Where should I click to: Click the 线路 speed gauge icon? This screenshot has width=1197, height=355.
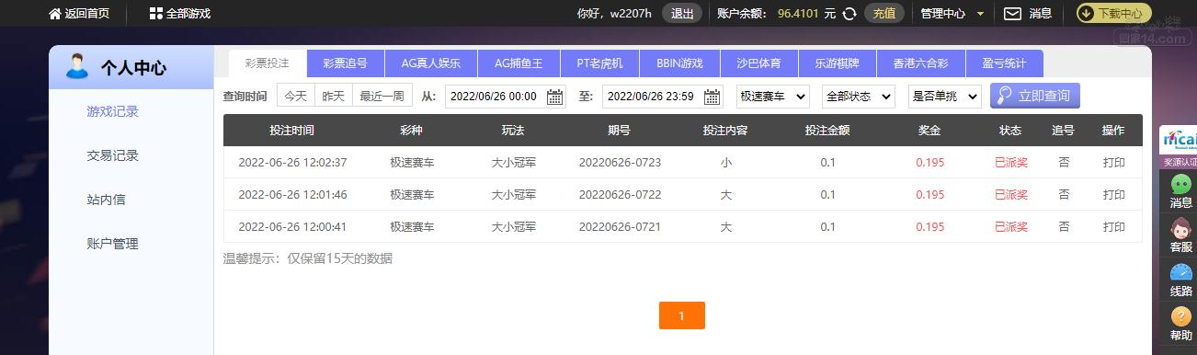click(1181, 272)
